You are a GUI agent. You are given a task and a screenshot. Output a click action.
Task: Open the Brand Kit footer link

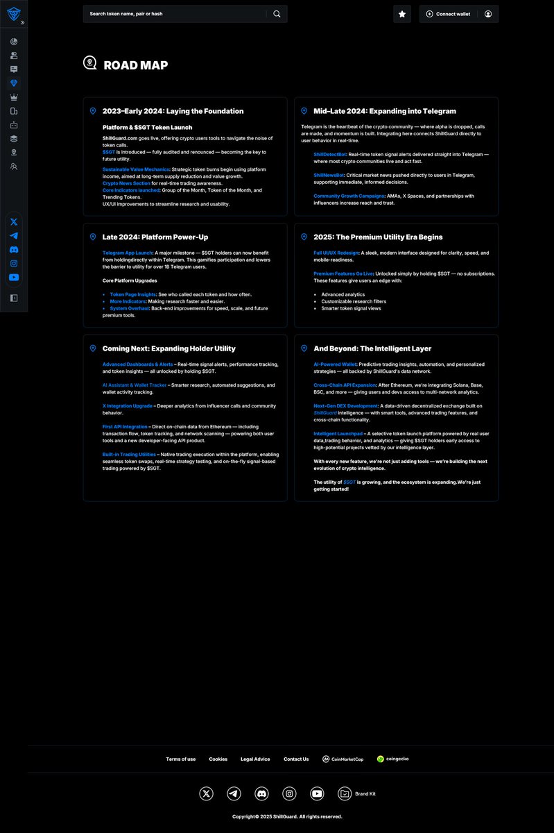(357, 793)
